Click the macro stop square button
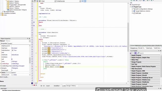The height and width of the screenshot is (91, 162). (36, 85)
